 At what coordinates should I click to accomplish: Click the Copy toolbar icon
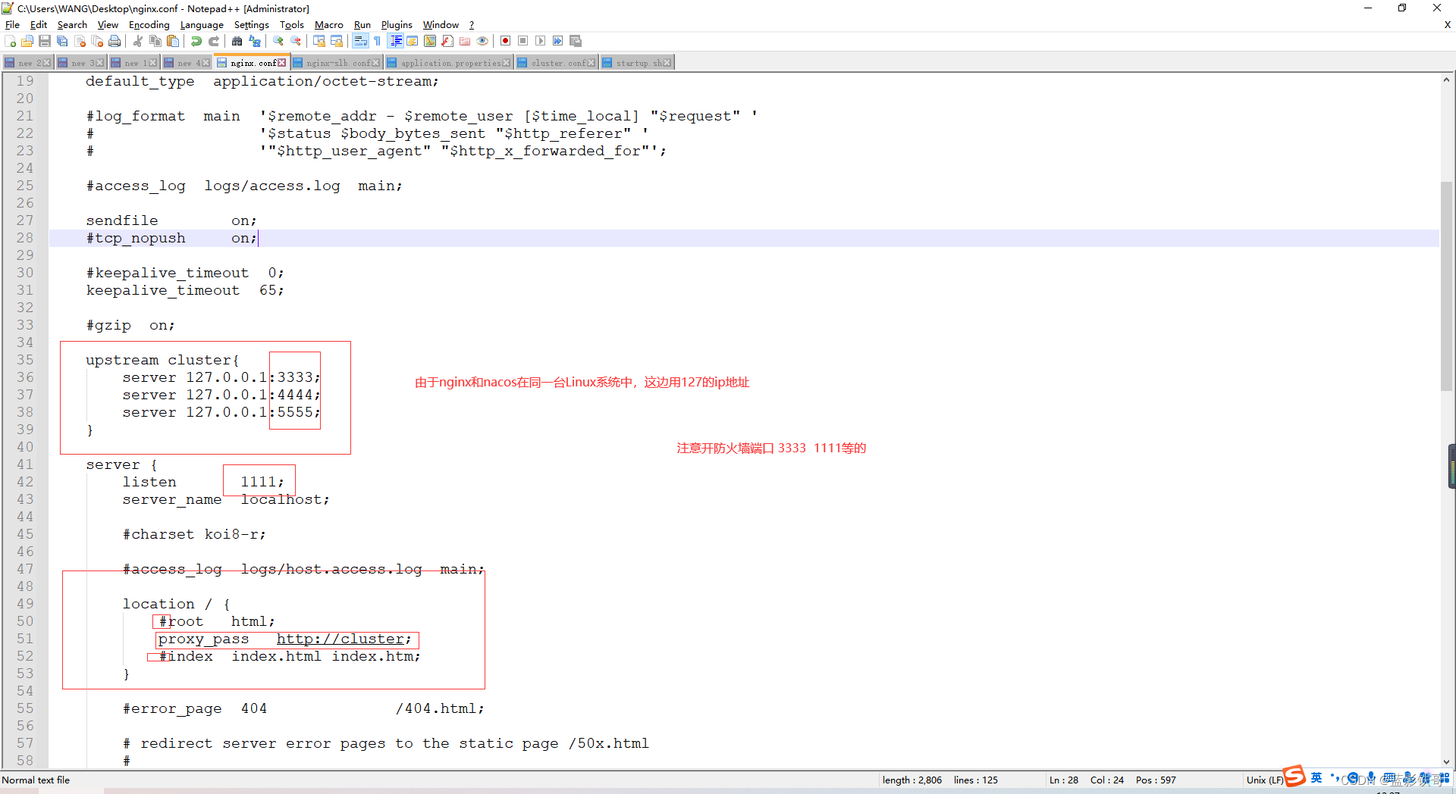155,41
